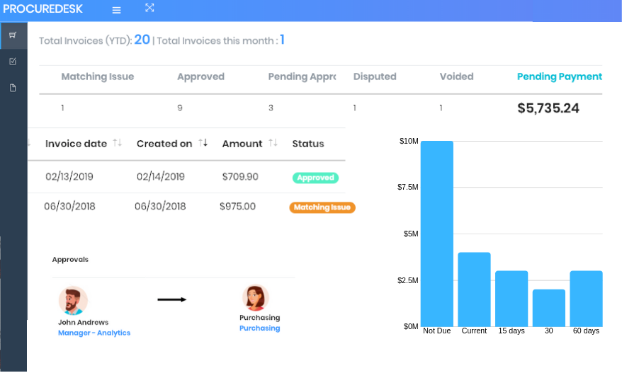The width and height of the screenshot is (622, 373).
Task: Sort table by Created on arrows
Action: pyautogui.click(x=203, y=143)
